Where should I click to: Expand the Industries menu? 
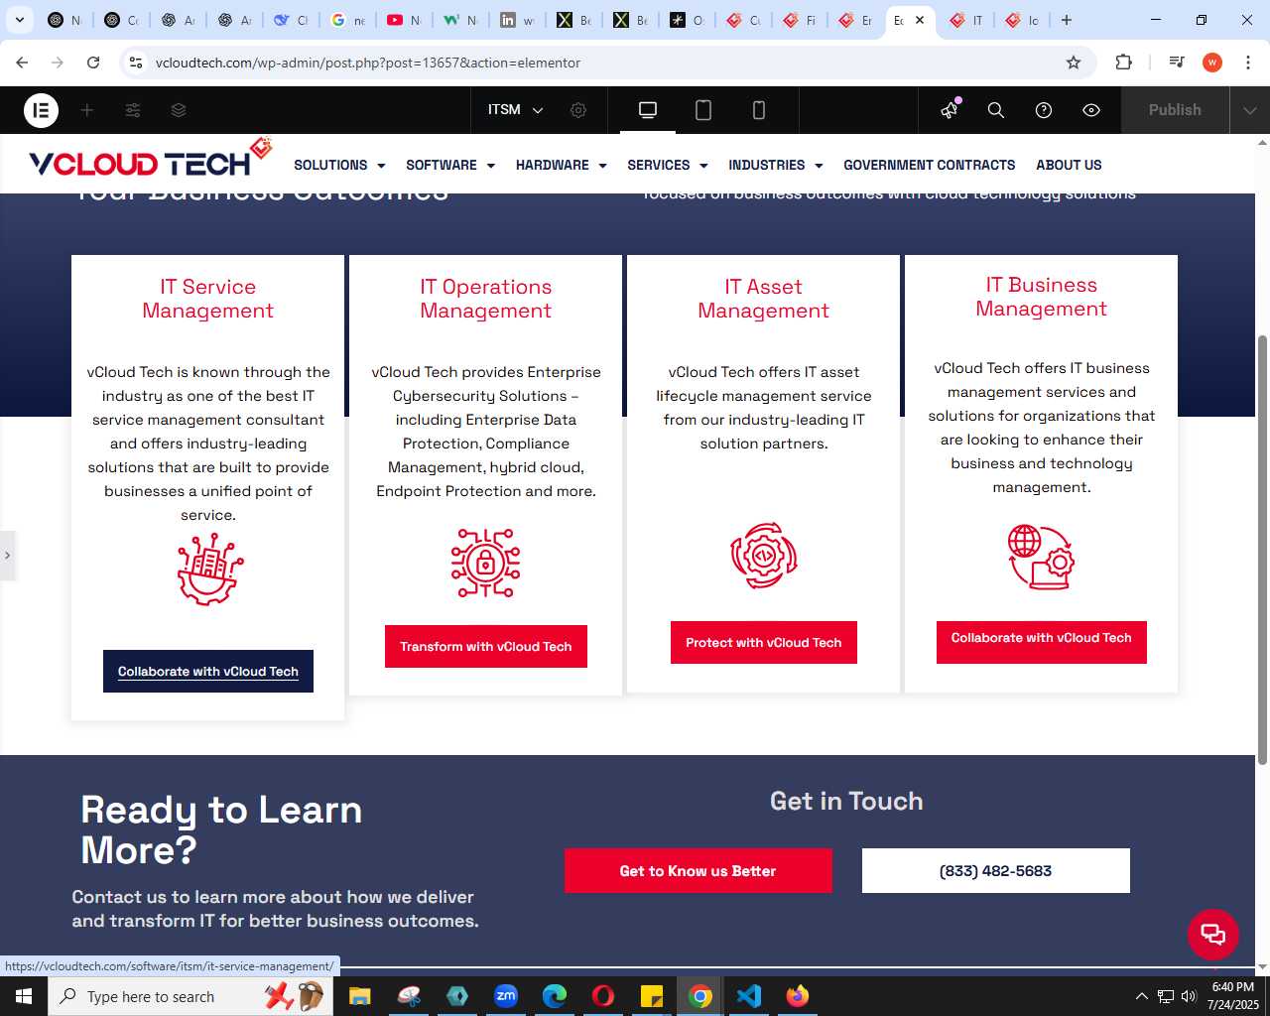(776, 165)
